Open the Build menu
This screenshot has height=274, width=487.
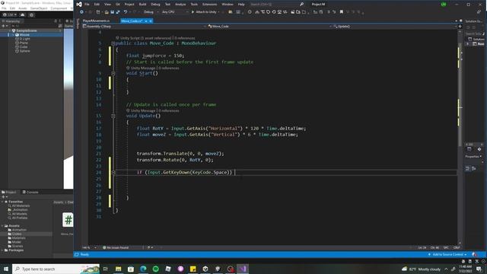coord(142,5)
